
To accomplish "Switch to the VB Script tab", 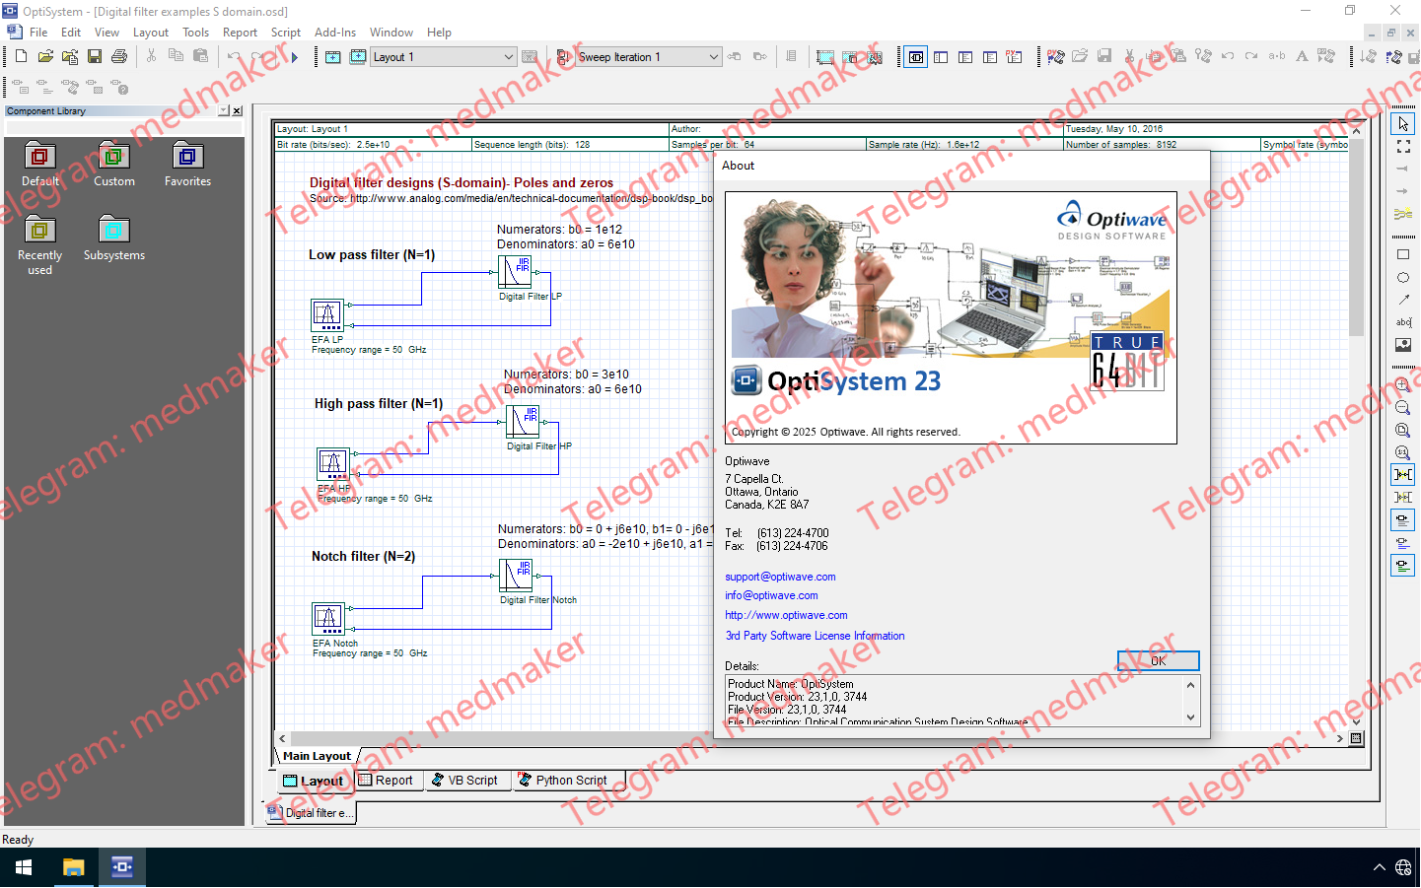I will tap(467, 781).
